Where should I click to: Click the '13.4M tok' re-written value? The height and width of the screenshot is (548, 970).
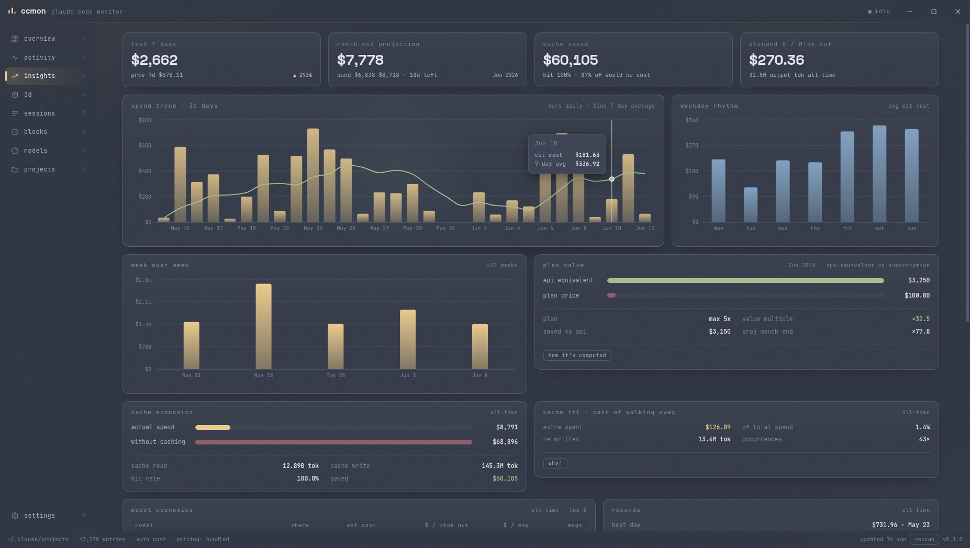click(x=715, y=439)
